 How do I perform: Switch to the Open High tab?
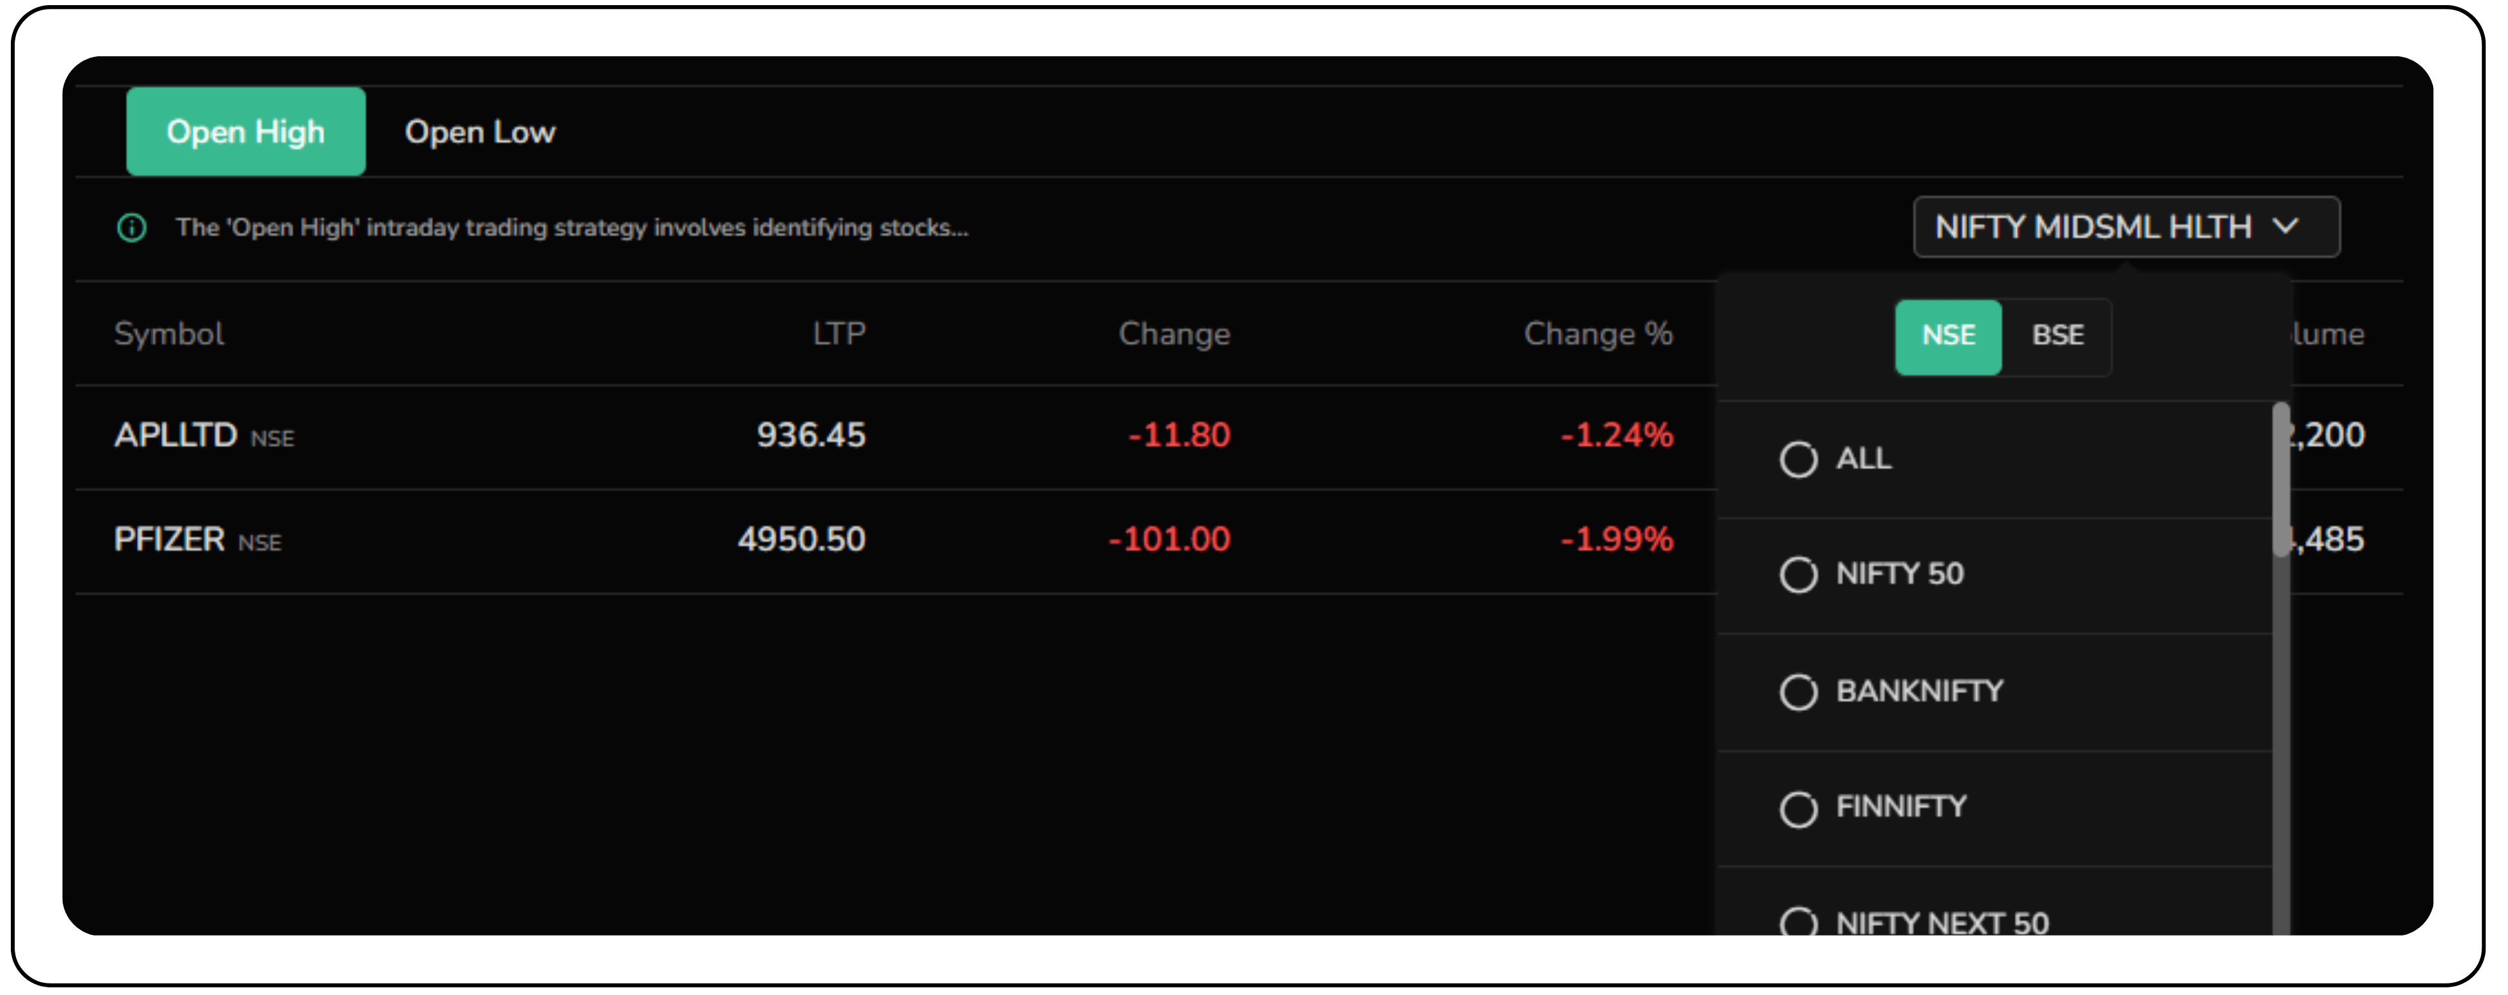tap(245, 131)
